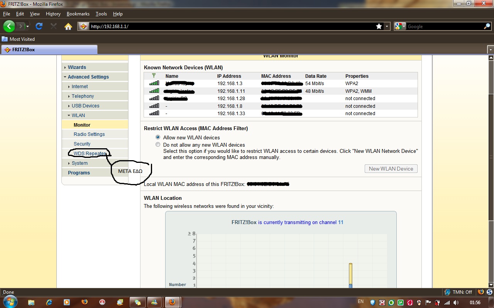The height and width of the screenshot is (308, 494).
Task: Click the 192.168.1.3 IP address cell
Action: (x=230, y=84)
